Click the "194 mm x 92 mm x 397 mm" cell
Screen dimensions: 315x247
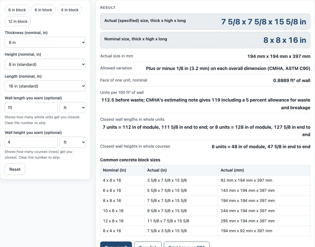(x=264, y=231)
